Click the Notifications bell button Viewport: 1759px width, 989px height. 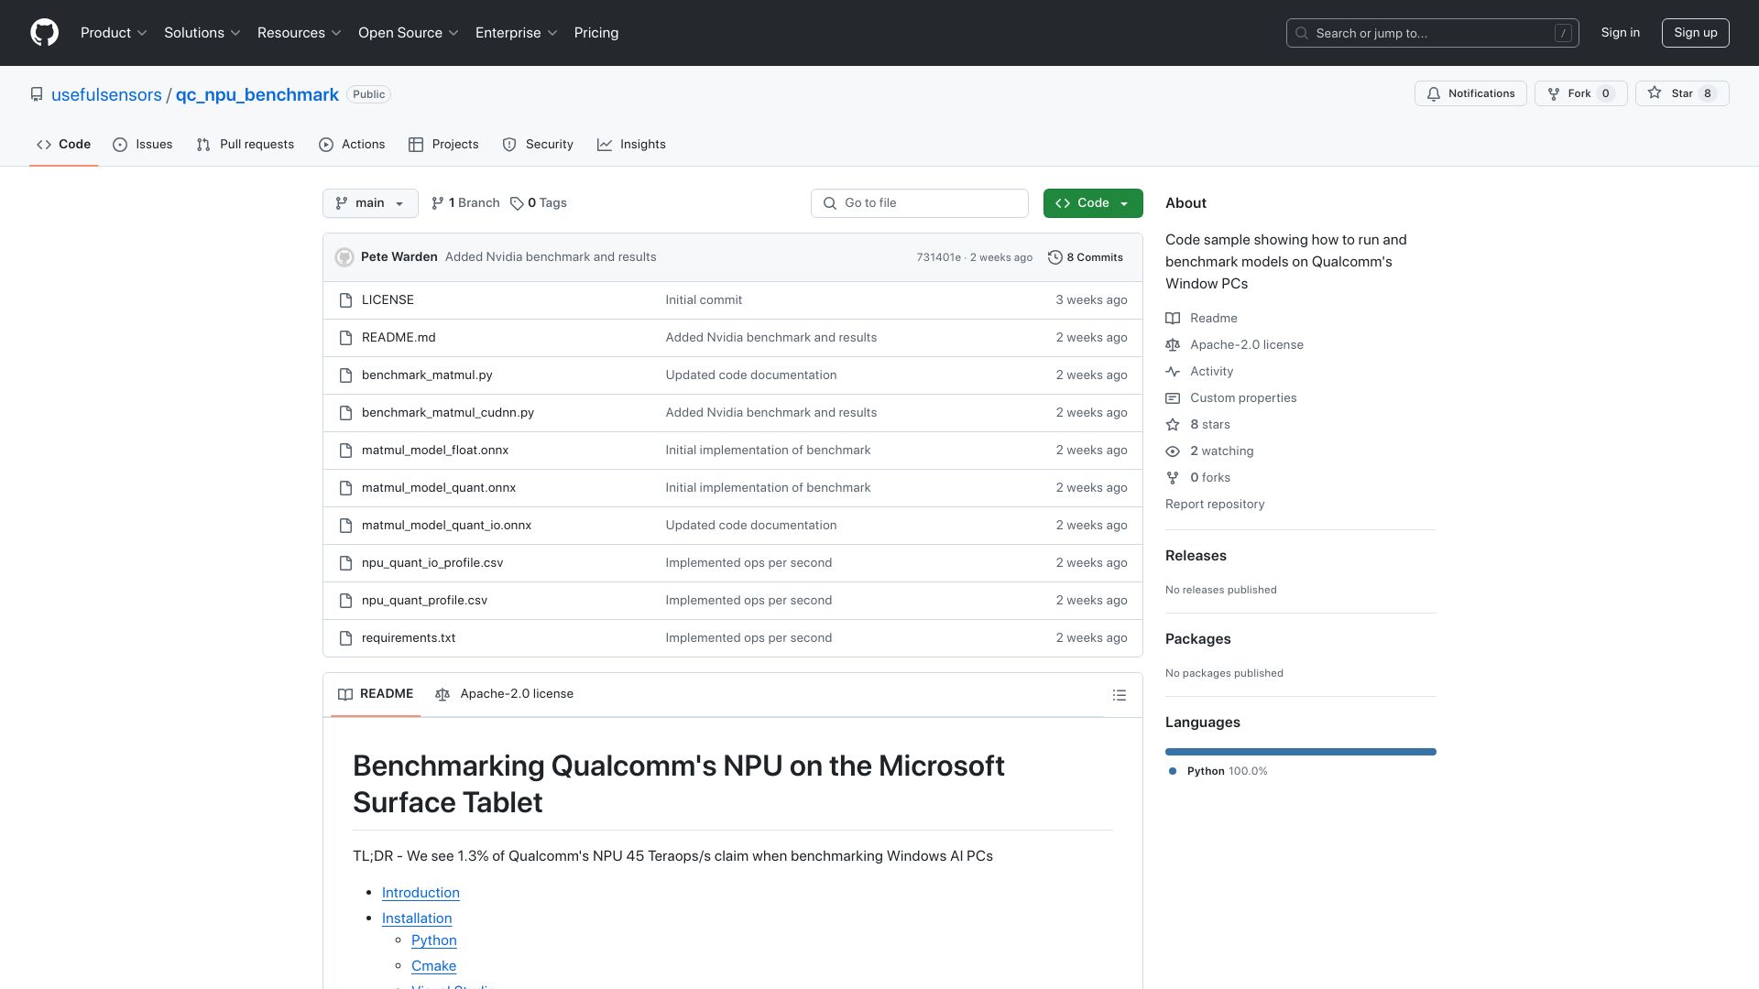[1470, 93]
